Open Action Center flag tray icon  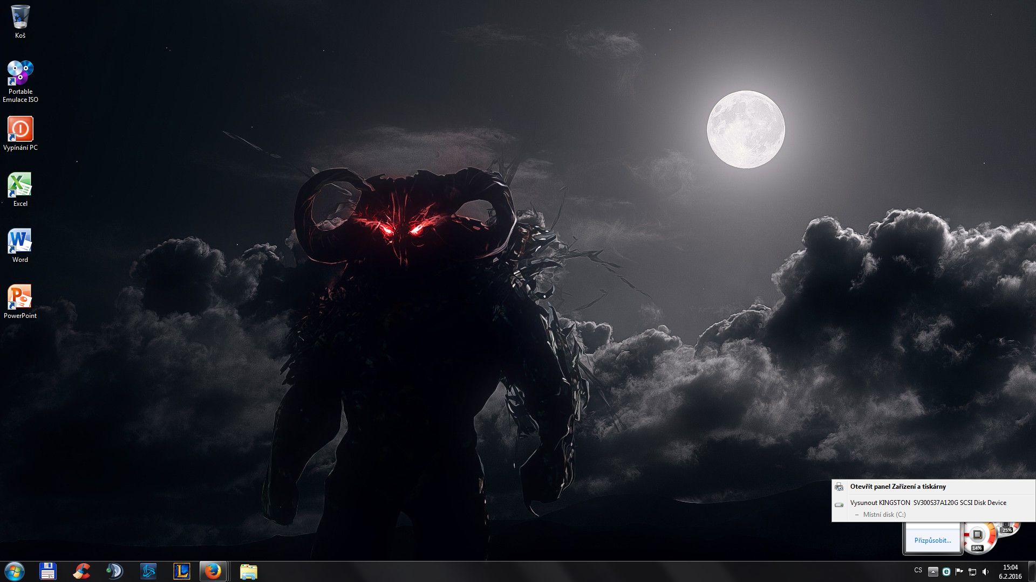[x=959, y=572]
